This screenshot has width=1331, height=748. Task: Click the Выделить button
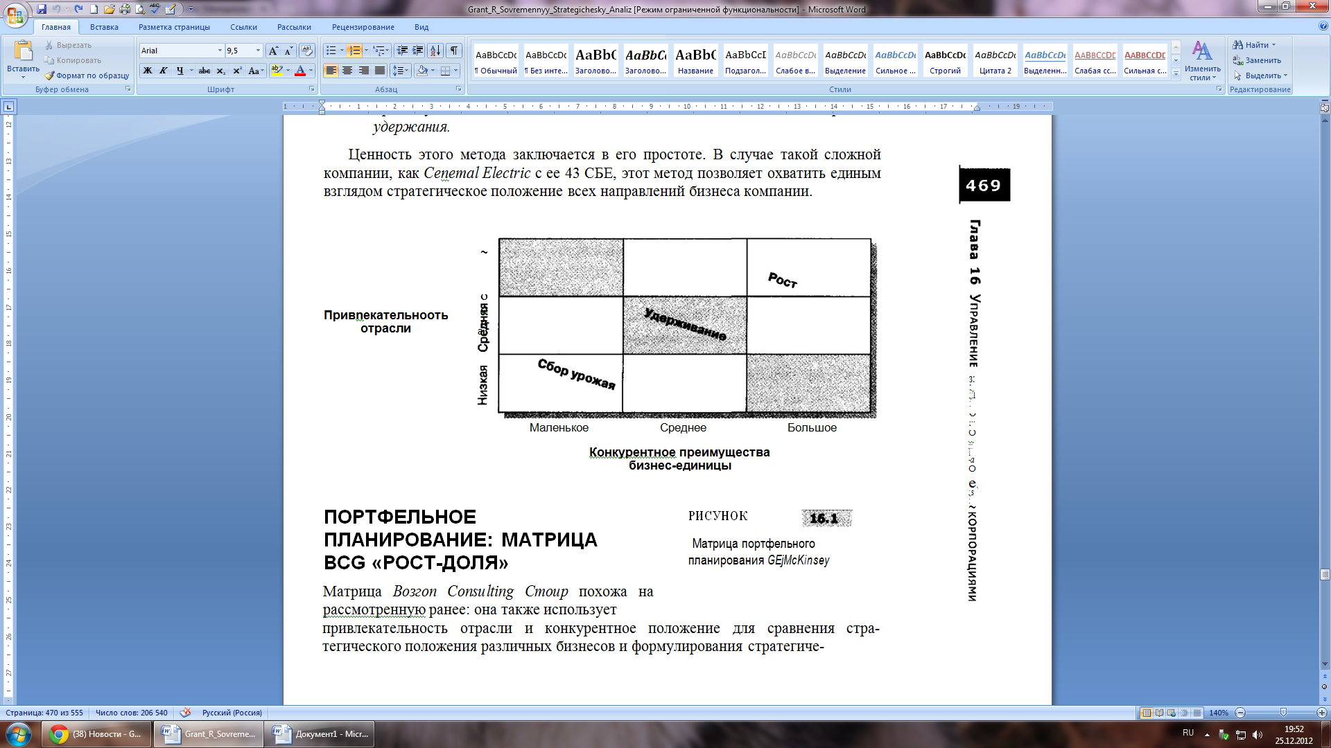point(1260,75)
